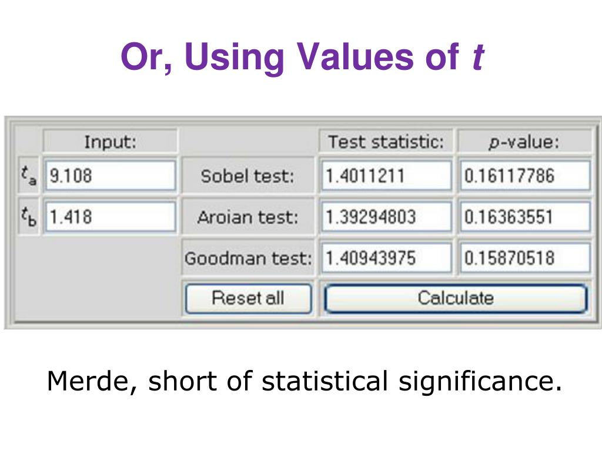Click the Test statistic column header

386,142
